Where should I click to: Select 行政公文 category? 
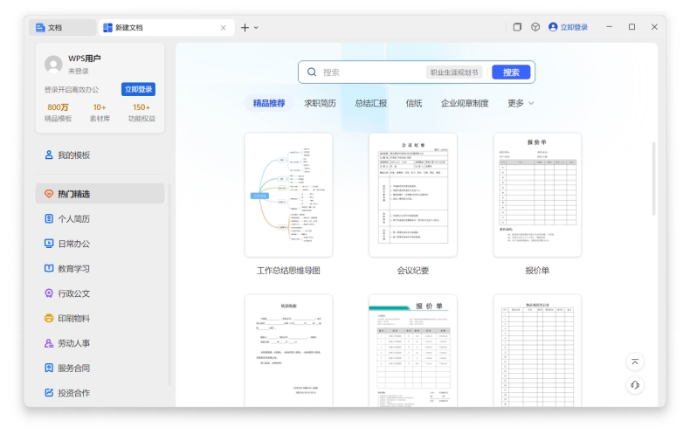[100, 293]
